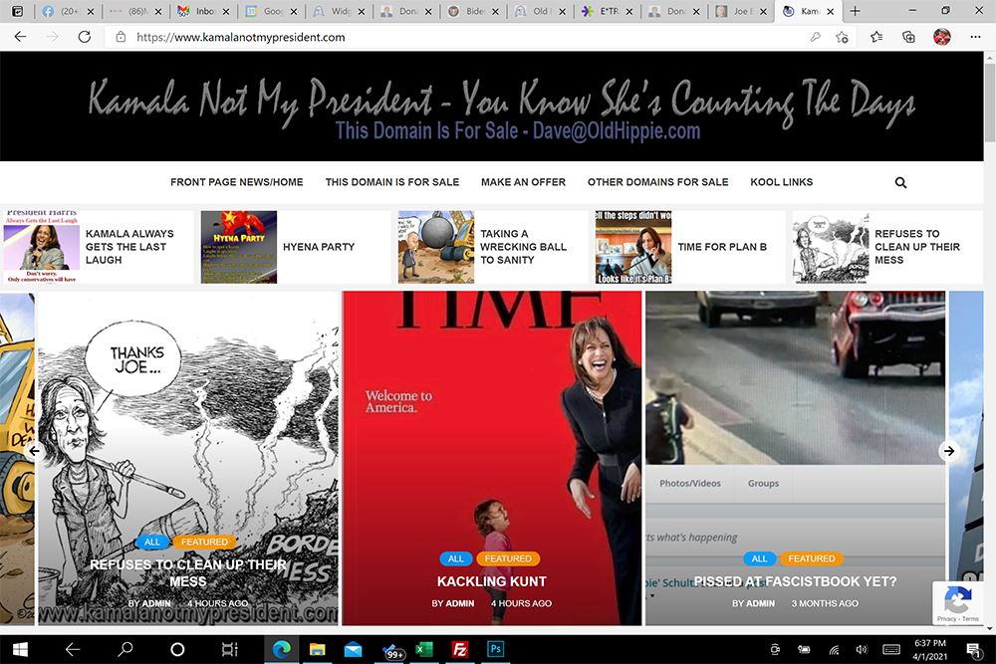Viewport: 996px width, 664px height.
Task: Open the Favorites list icon
Action: pos(876,37)
